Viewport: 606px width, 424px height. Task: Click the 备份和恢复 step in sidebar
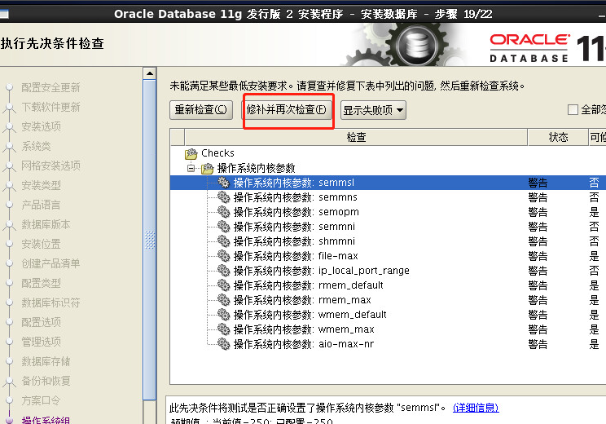[x=46, y=381]
